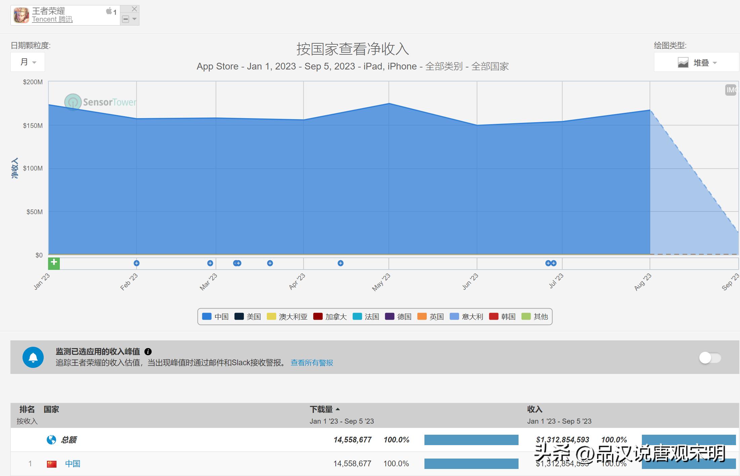The height and width of the screenshot is (476, 740).
Task: Collapse the app card with the minus button
Action: (125, 19)
